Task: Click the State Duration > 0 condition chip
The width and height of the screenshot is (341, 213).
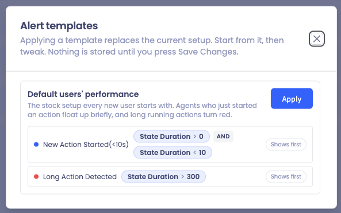Action: (171, 137)
